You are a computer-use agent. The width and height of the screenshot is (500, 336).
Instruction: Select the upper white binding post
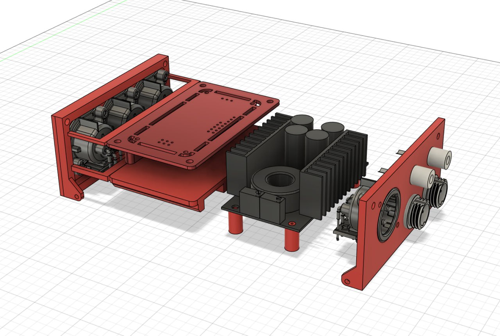coord(439,158)
